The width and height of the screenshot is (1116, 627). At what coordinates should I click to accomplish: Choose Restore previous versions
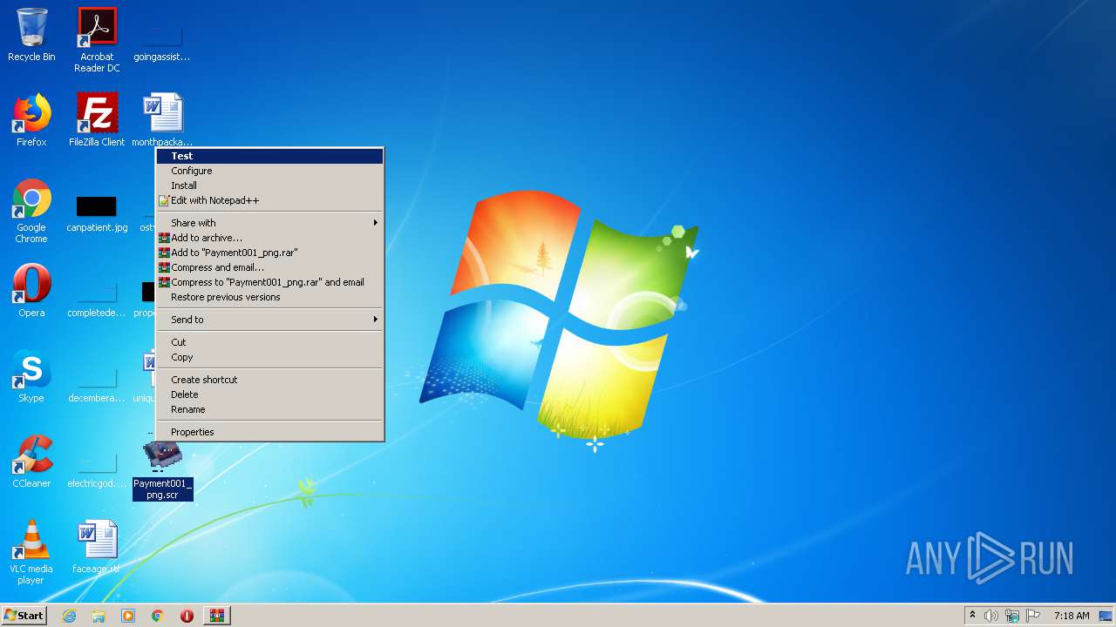click(x=270, y=297)
